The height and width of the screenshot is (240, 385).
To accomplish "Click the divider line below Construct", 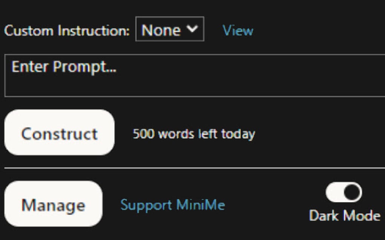I will pos(194,168).
